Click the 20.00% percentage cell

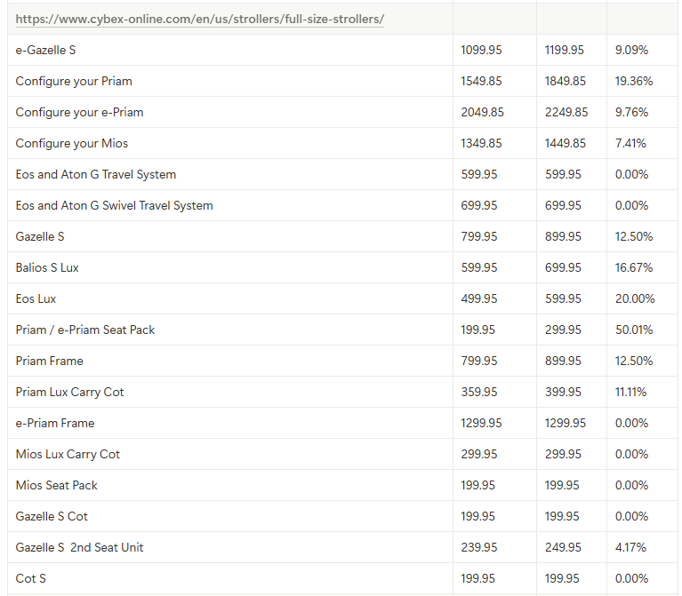pyautogui.click(x=642, y=298)
